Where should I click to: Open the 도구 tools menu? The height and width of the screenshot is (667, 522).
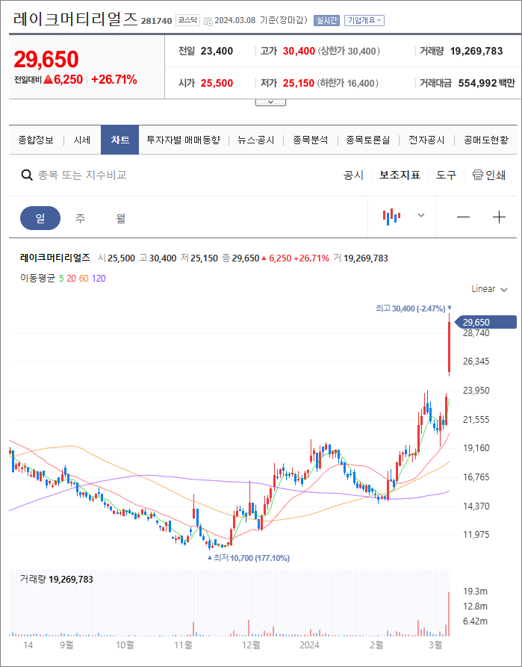coord(446,175)
